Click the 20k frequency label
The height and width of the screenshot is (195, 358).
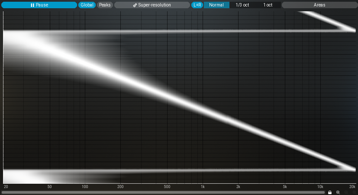pyautogui.click(x=352, y=187)
